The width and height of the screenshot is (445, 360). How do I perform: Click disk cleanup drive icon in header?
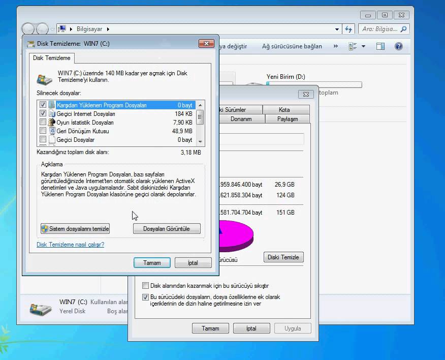coord(44,79)
